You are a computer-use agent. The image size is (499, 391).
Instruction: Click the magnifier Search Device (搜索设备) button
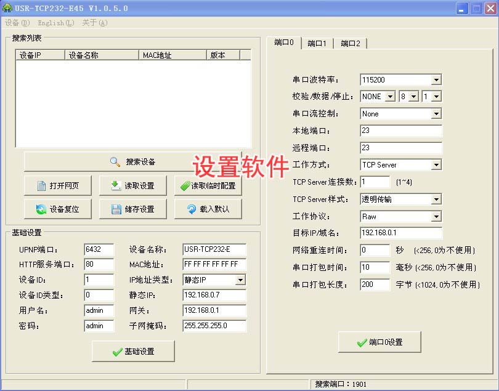(x=132, y=162)
